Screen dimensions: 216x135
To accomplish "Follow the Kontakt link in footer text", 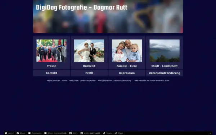I will click(93, 81).
